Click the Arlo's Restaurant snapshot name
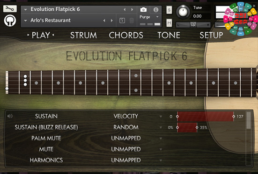Image resolution: width=258 pixels, height=174 pixels. click(x=51, y=21)
